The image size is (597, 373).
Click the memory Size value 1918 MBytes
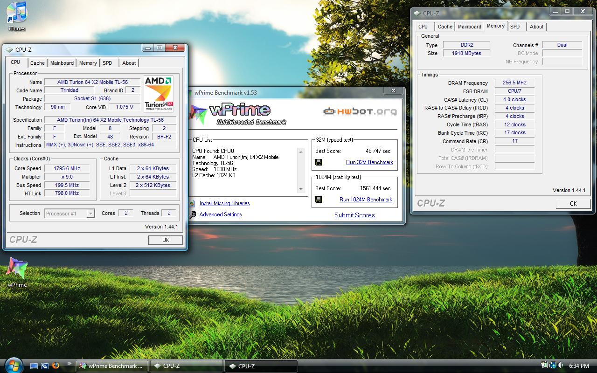(466, 53)
